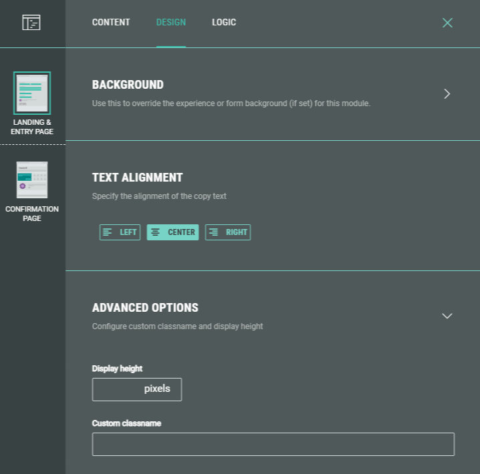
Task: Select the Confirmation Page thumbnail
Action: 32,180
